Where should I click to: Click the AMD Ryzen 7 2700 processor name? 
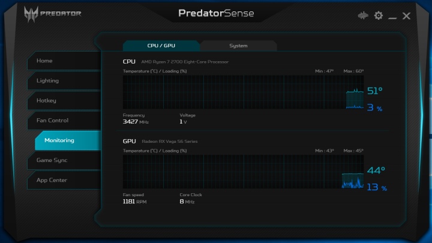185,62
